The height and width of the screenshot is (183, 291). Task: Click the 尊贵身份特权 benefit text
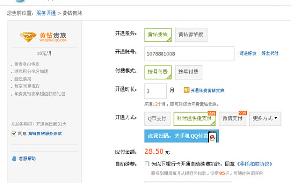click(x=27, y=64)
